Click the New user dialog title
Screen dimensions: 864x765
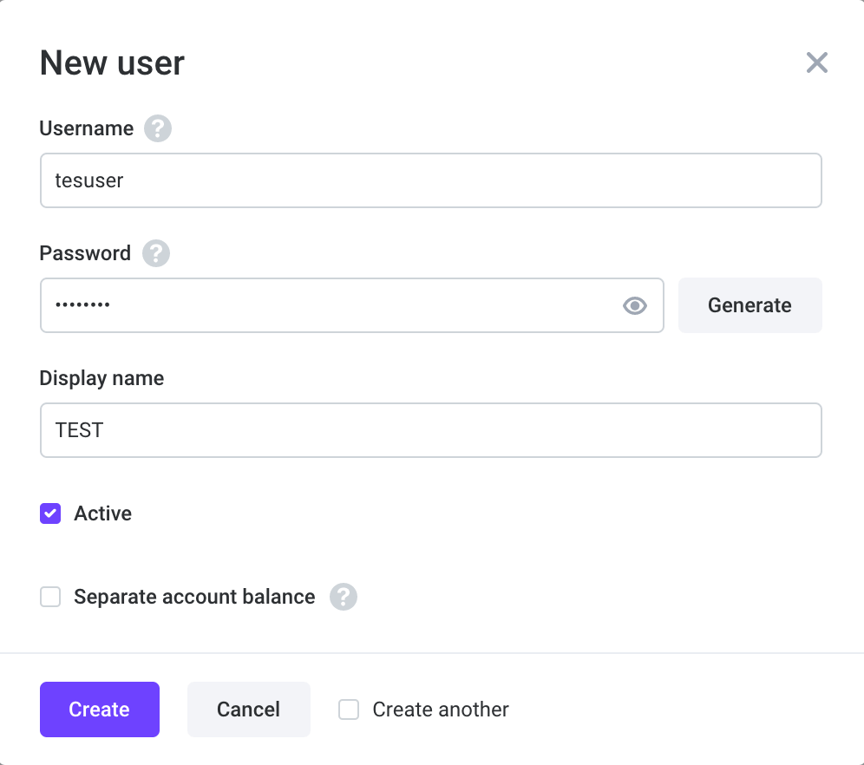click(112, 63)
